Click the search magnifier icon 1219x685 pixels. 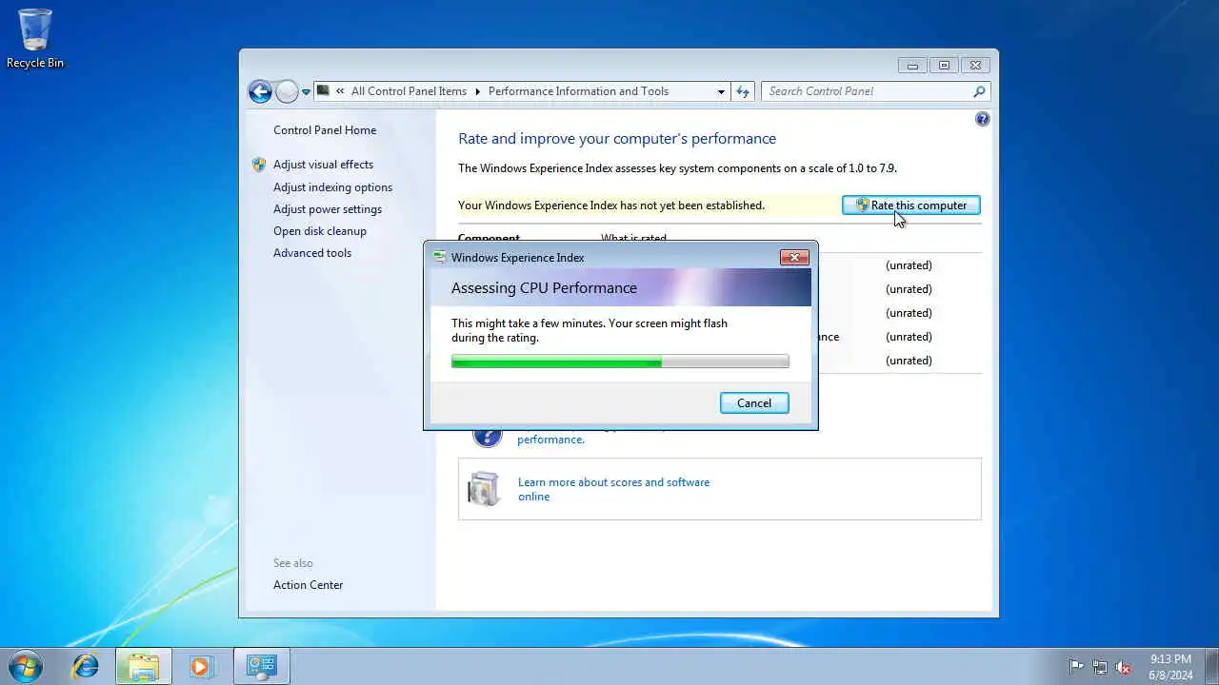[x=979, y=91]
